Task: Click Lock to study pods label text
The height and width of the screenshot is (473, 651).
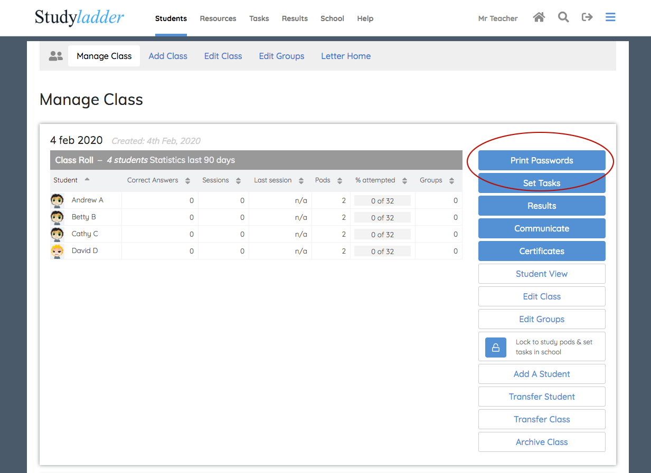Action: point(554,347)
